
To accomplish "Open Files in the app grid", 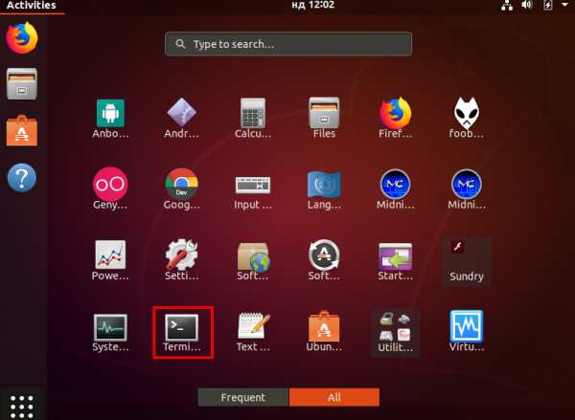I will (324, 118).
